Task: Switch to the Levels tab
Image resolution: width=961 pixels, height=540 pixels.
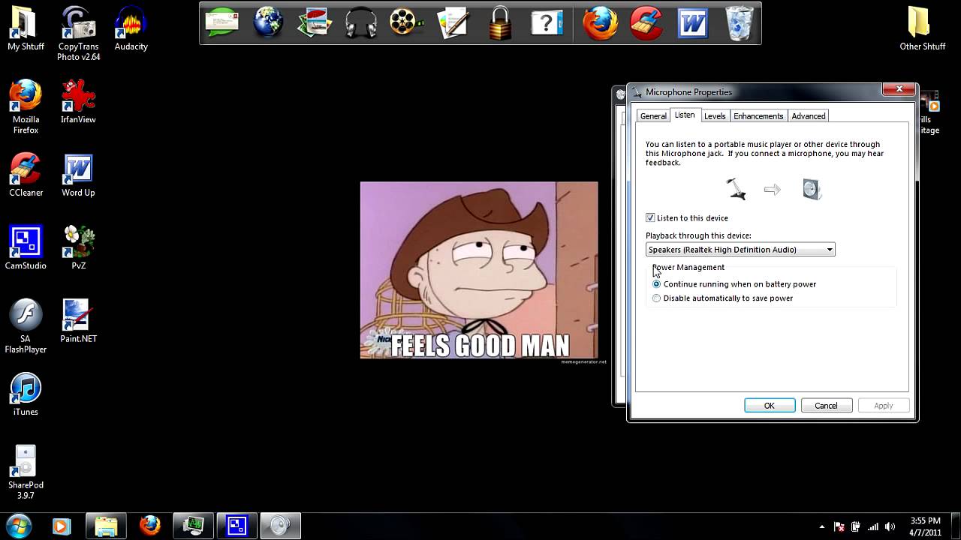Action: pos(715,116)
